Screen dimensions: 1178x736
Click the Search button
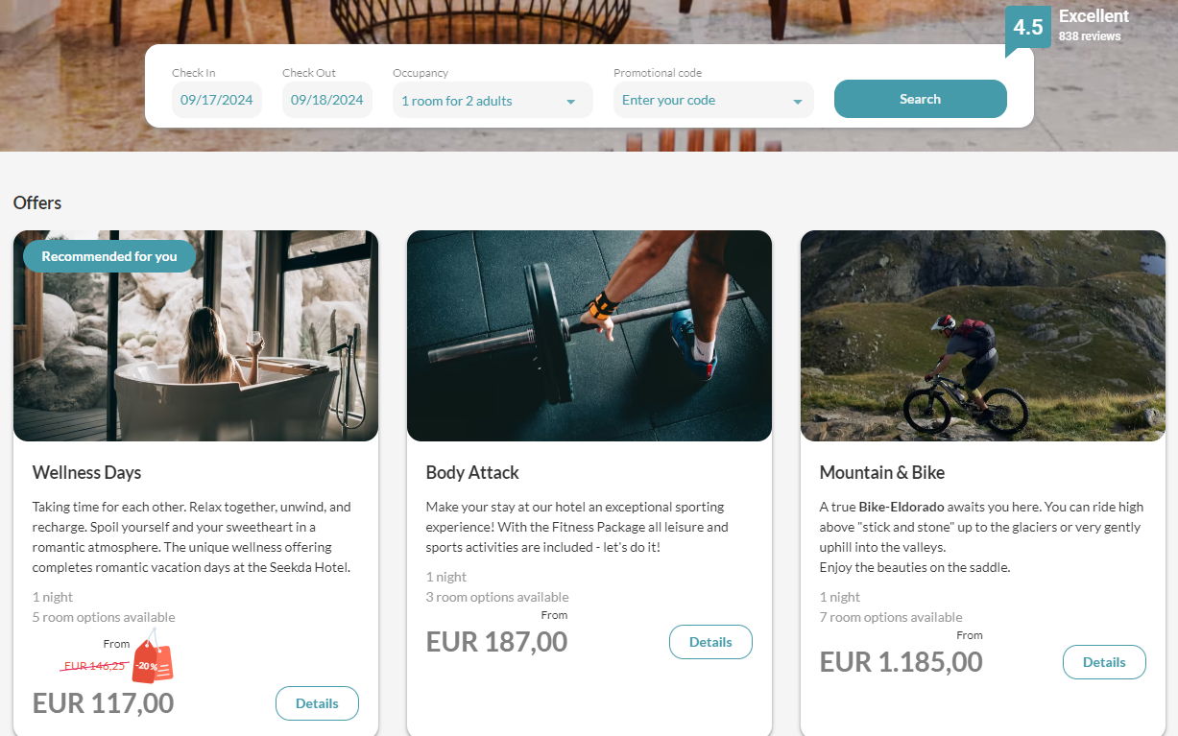[920, 99]
